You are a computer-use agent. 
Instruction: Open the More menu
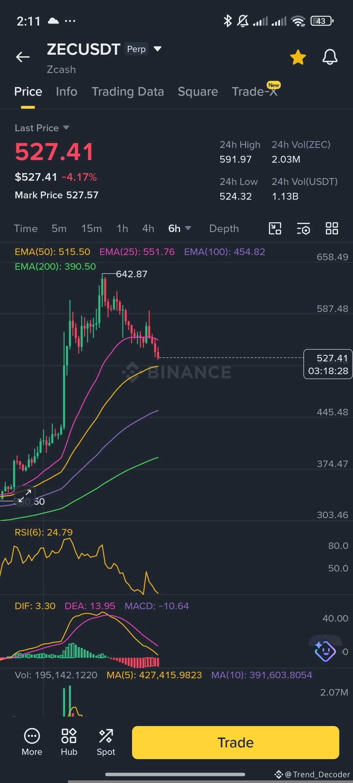[x=32, y=742]
